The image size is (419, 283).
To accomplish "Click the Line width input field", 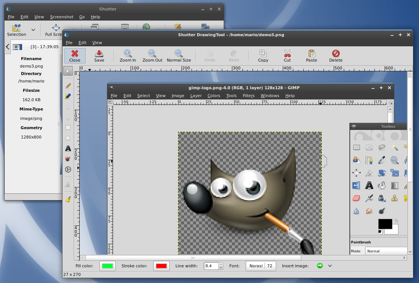I will (211, 266).
